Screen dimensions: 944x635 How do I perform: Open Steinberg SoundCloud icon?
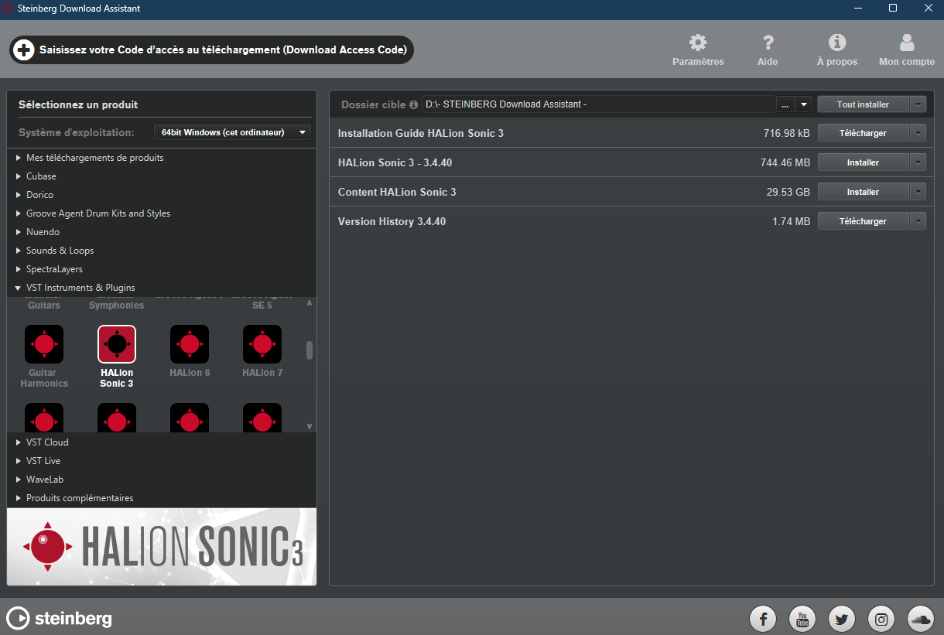pos(921,619)
